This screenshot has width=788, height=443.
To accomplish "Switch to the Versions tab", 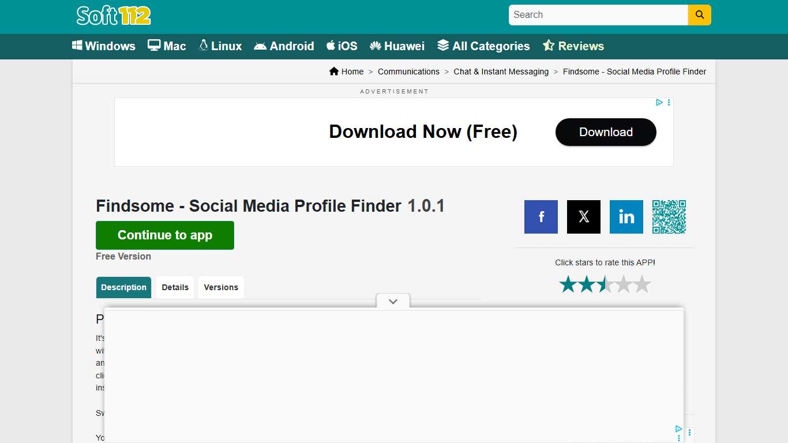I will click(221, 287).
